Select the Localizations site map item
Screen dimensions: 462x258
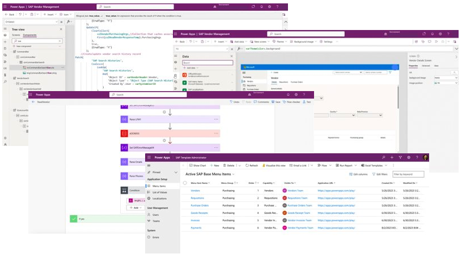(x=160, y=199)
